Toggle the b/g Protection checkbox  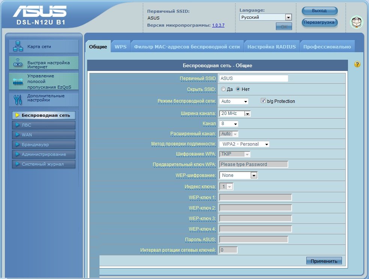click(264, 101)
